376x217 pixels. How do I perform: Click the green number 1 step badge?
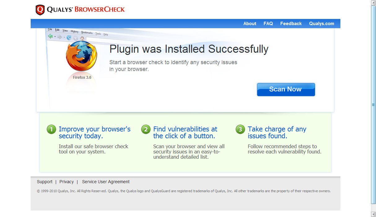click(x=51, y=130)
